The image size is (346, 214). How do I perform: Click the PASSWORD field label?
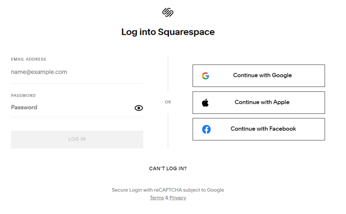23,96
